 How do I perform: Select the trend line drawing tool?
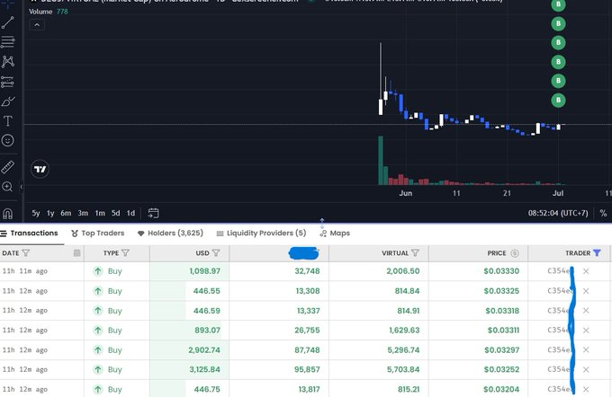click(x=8, y=22)
